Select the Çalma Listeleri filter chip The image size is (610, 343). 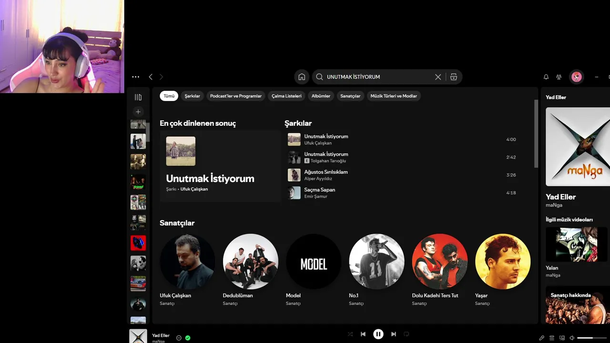286,96
